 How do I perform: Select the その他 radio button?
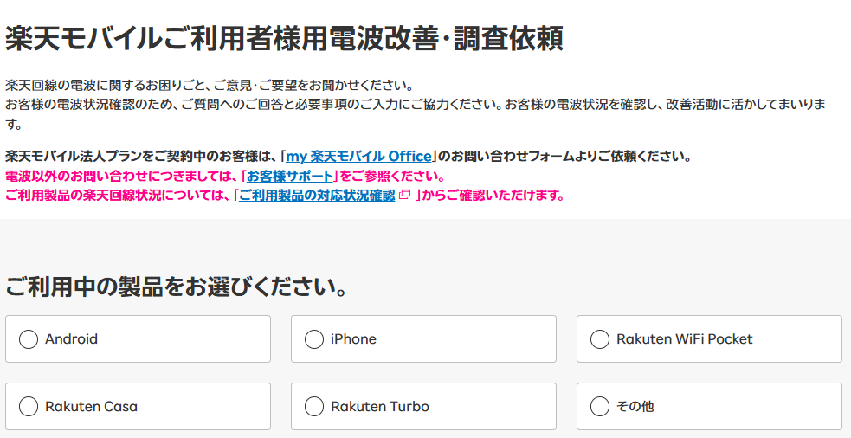[600, 407]
